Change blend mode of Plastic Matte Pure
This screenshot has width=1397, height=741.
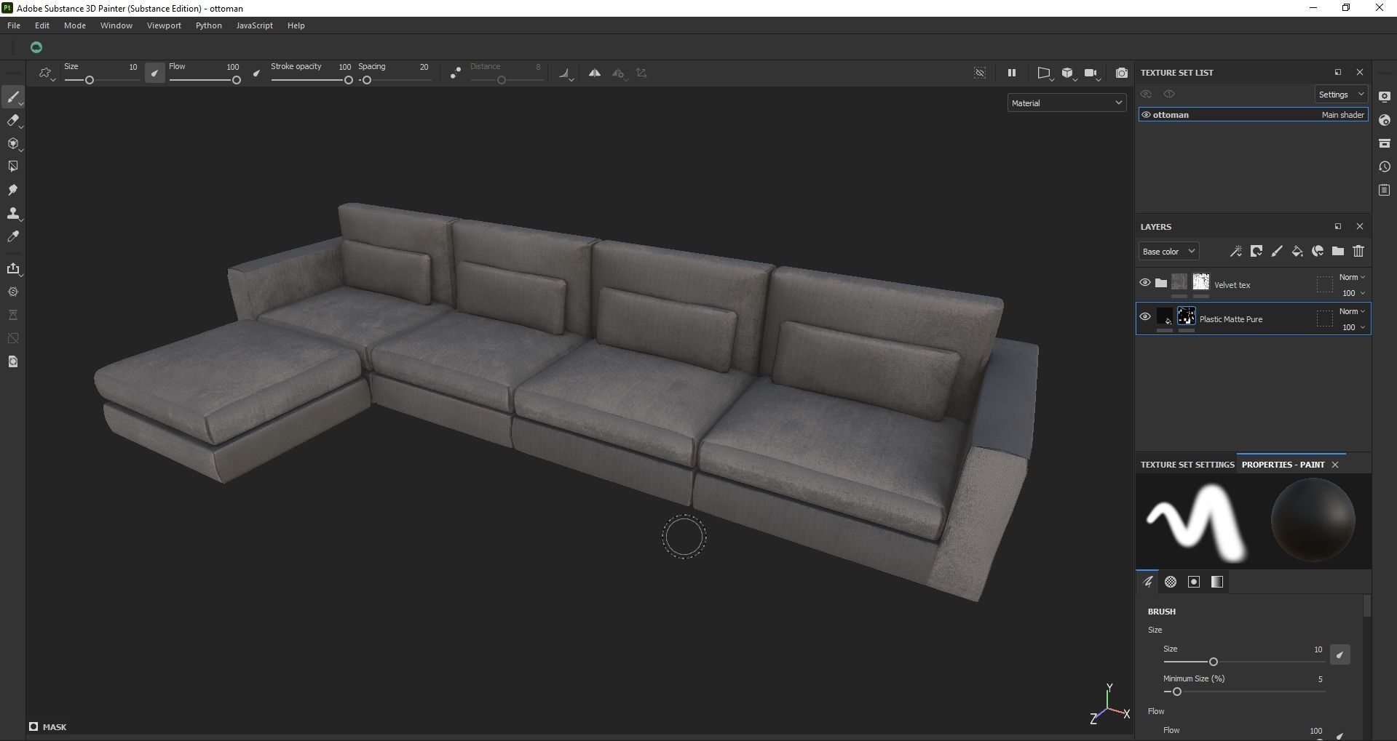point(1353,311)
